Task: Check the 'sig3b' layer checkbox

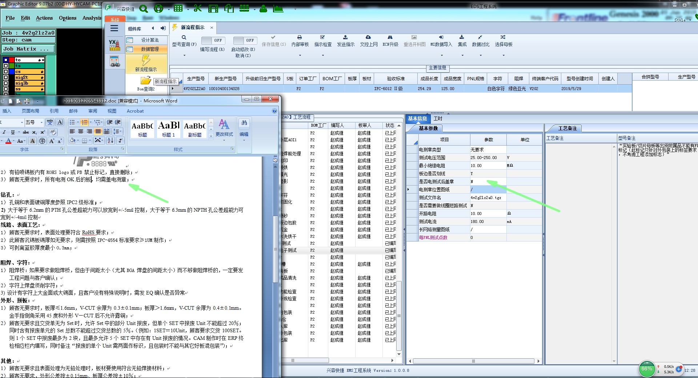Action: (6, 83)
